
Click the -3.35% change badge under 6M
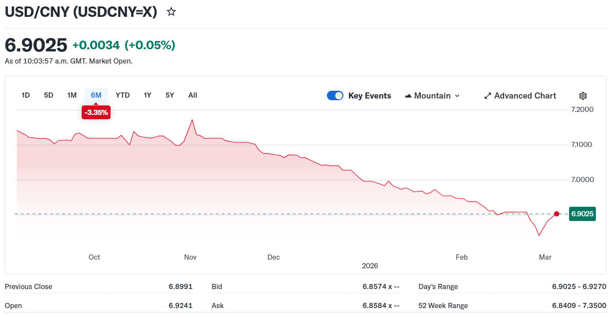point(96,113)
